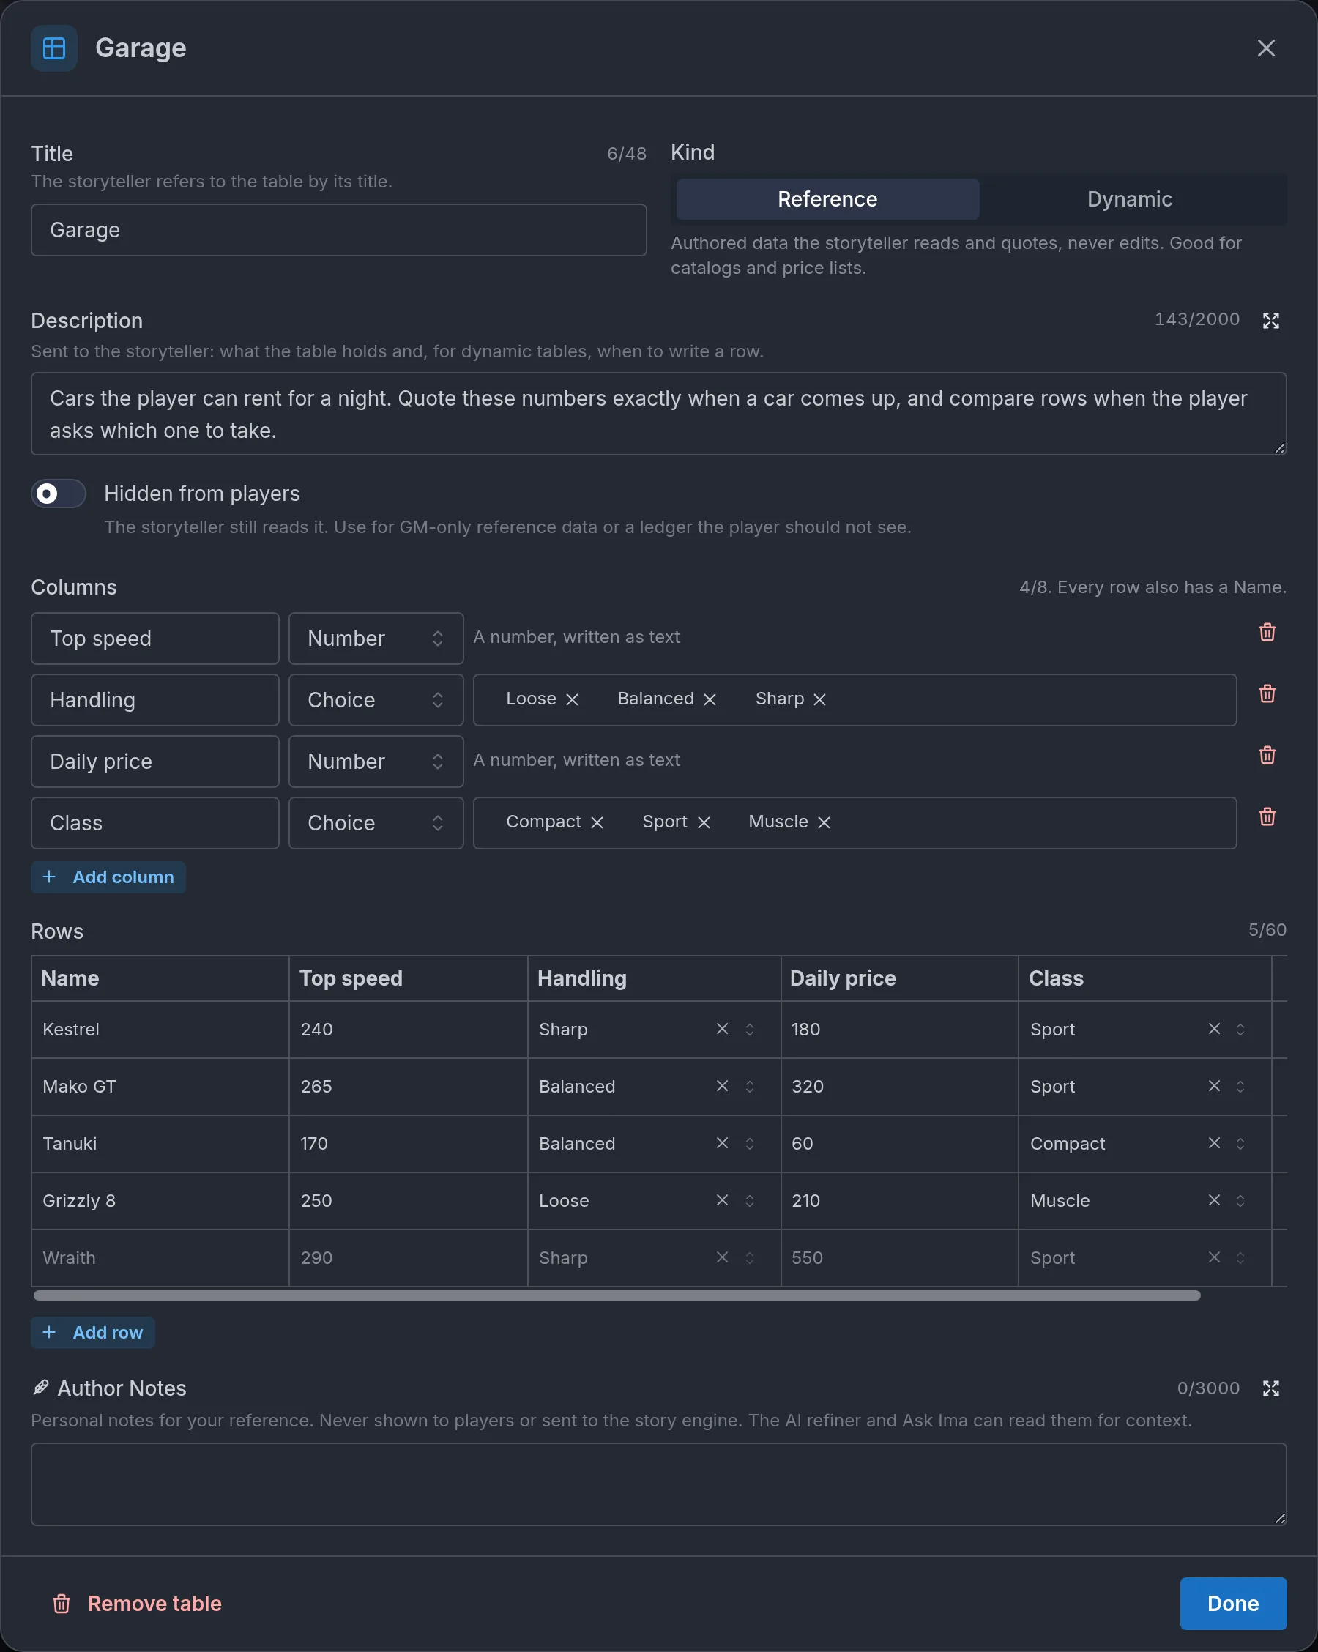Remove the Sharp choice option

pyautogui.click(x=819, y=699)
